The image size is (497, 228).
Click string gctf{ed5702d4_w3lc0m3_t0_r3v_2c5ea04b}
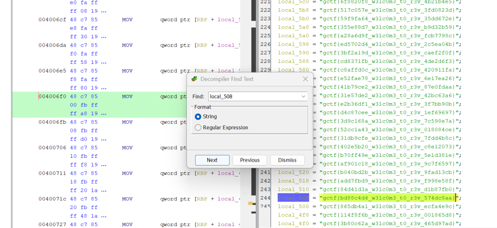click(x=389, y=44)
